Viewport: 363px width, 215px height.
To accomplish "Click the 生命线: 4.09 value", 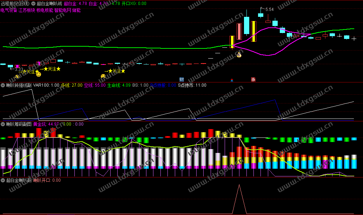I will coord(119,85).
